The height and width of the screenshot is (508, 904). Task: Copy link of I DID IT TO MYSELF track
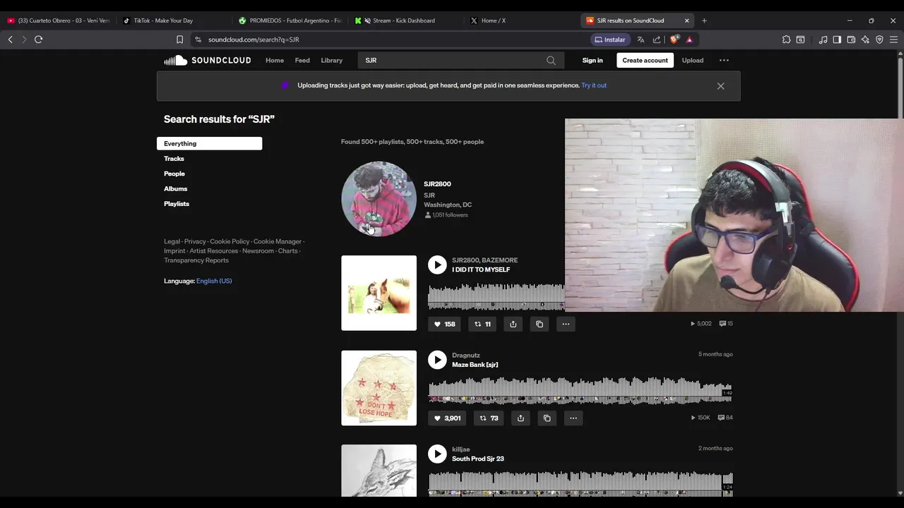click(540, 324)
